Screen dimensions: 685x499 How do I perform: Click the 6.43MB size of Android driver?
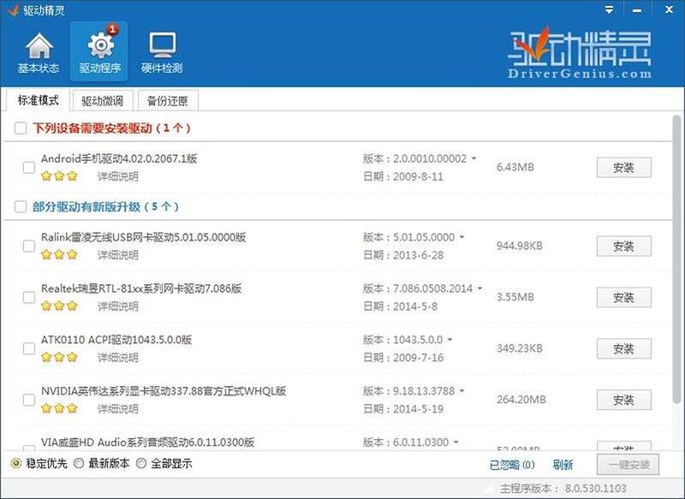[515, 167]
